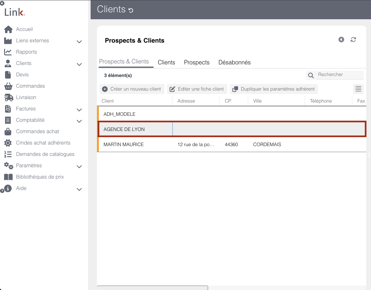Viewport: 371px width, 290px height.
Task: Expand the Liens externes submenu chevron
Action: [x=79, y=42]
